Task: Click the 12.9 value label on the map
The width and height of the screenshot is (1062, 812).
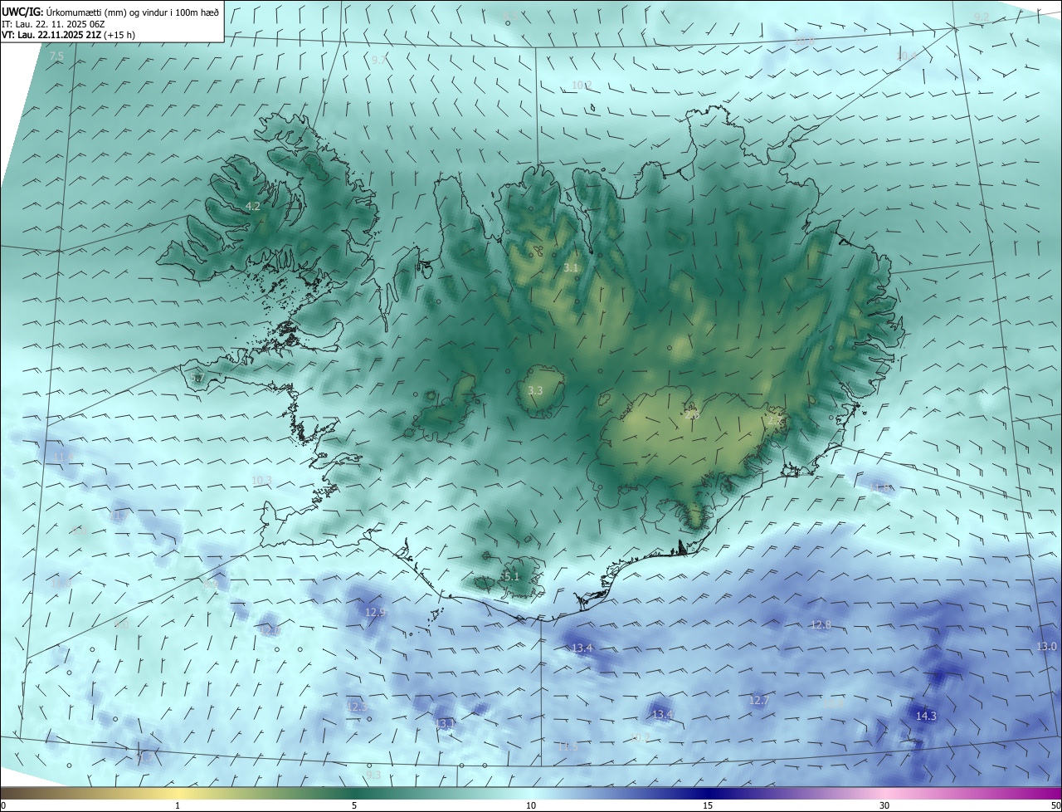Action: point(375,612)
